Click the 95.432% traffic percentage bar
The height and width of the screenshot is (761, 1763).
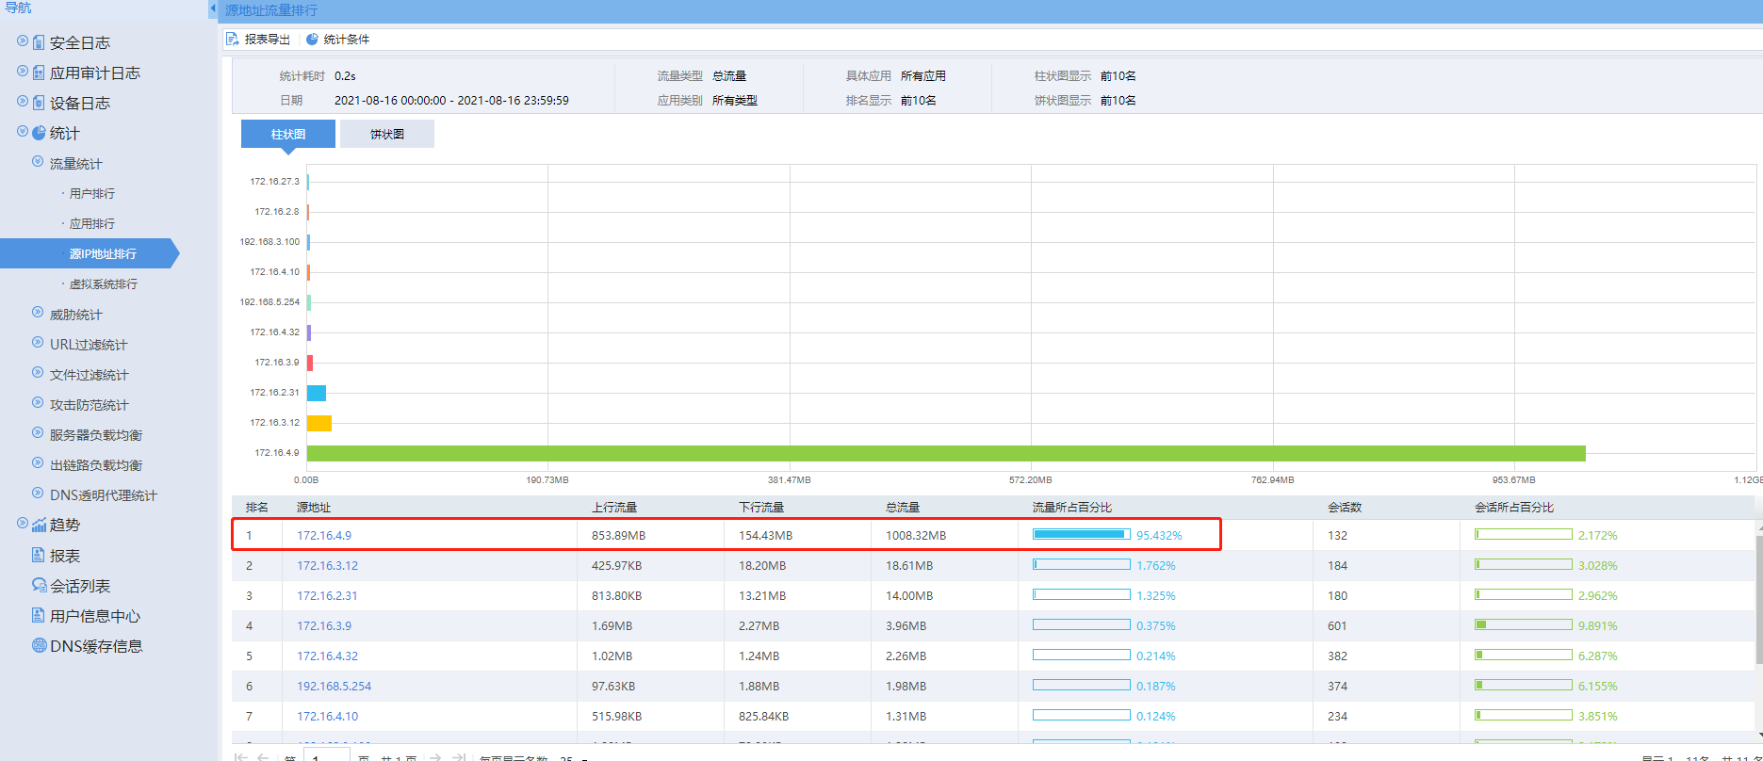click(x=1081, y=535)
